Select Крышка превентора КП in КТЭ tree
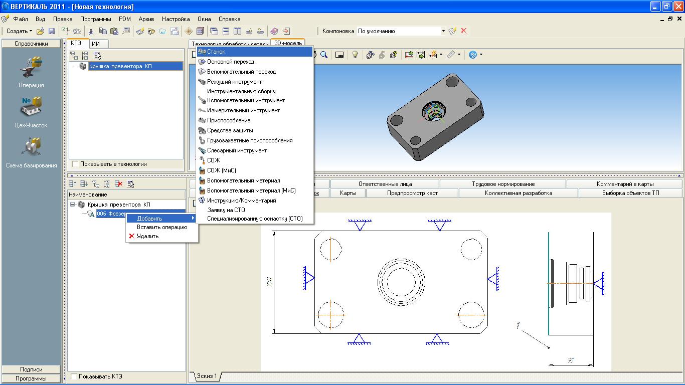Viewport: 685px width, 385px height. 135,66
